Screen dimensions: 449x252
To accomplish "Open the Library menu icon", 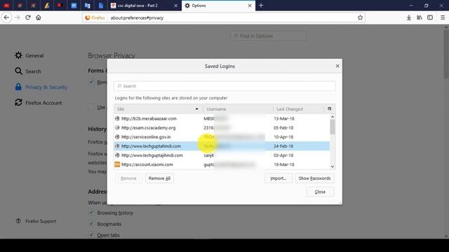I will pos(420,17).
